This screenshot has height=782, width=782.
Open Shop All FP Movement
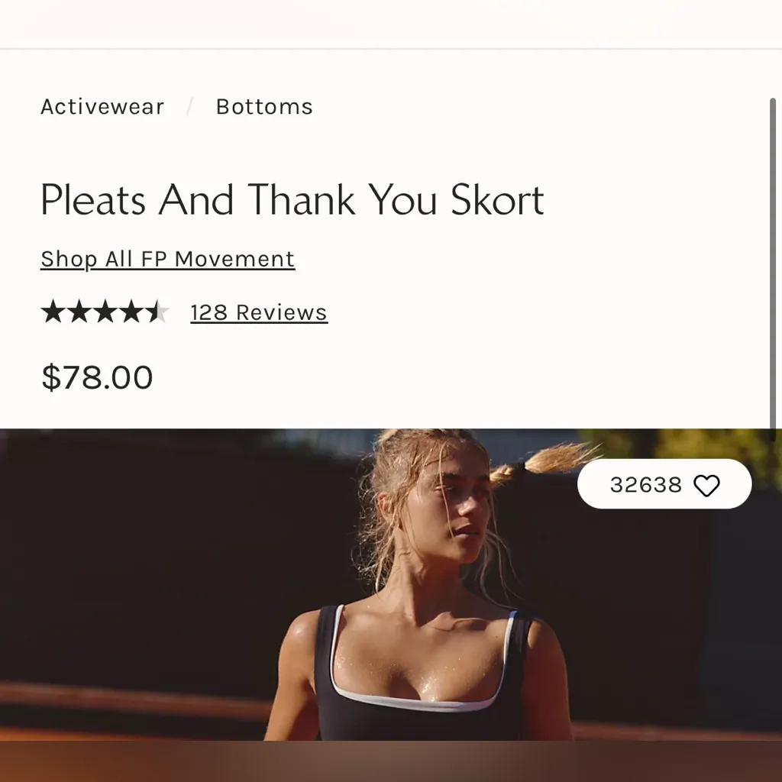point(167,259)
